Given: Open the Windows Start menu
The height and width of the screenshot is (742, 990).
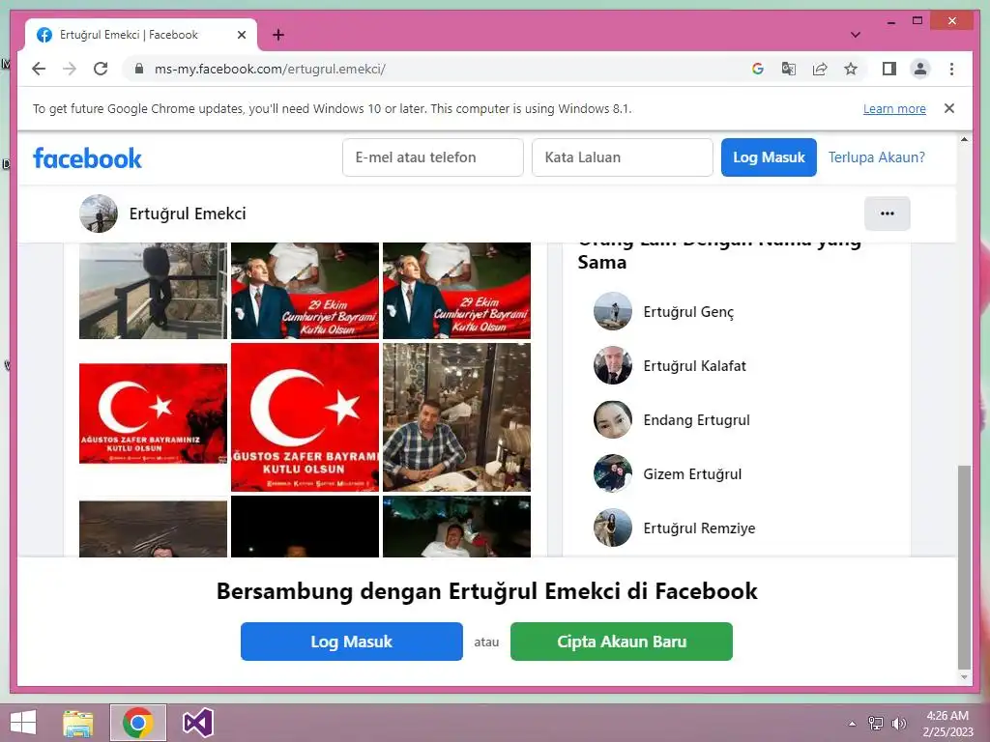Looking at the screenshot, I should pos(23,723).
